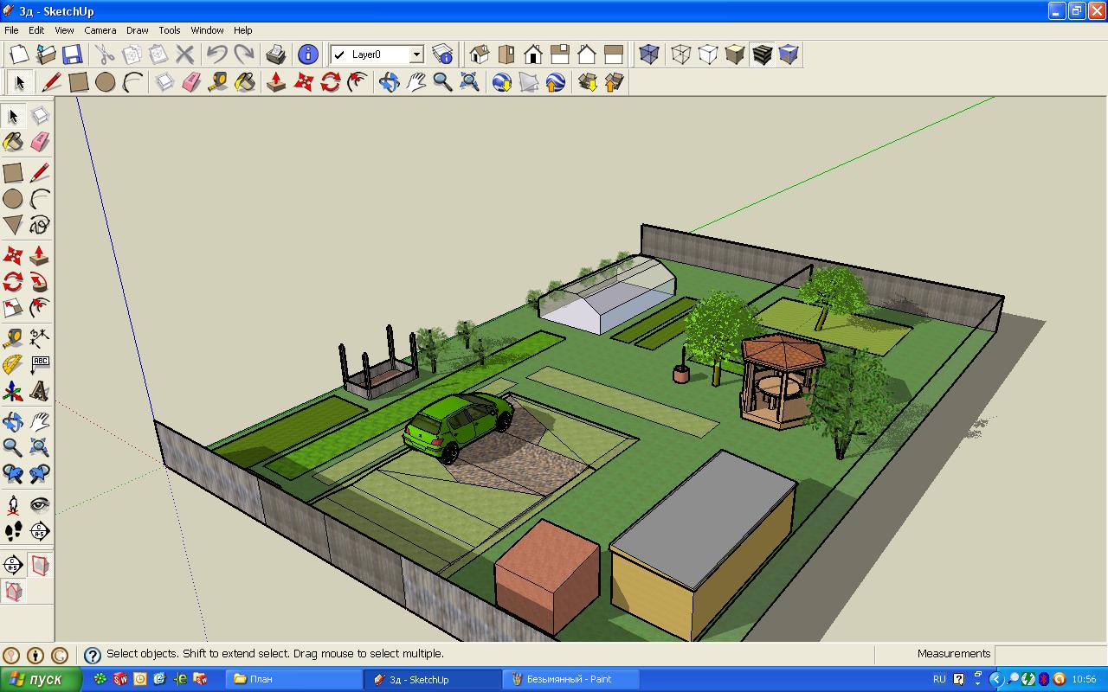Select the Dimension tool
The width and height of the screenshot is (1108, 692).
[39, 338]
